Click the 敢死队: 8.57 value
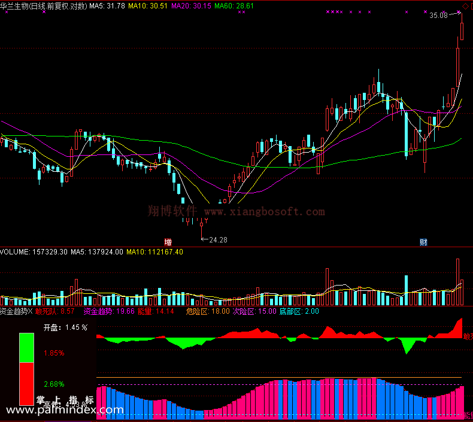This screenshot has width=473, height=422. point(55,311)
